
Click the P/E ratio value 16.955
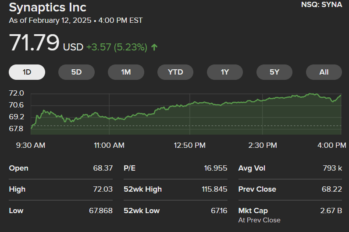click(217, 168)
